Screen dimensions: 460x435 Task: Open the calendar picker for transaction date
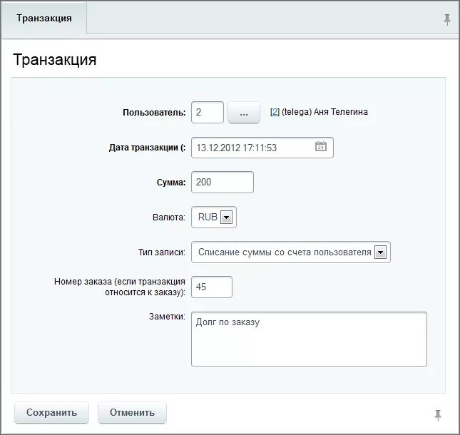point(321,146)
